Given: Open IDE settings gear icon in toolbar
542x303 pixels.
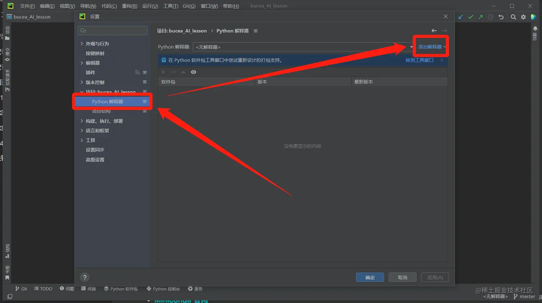Looking at the screenshot, I should coord(523,17).
